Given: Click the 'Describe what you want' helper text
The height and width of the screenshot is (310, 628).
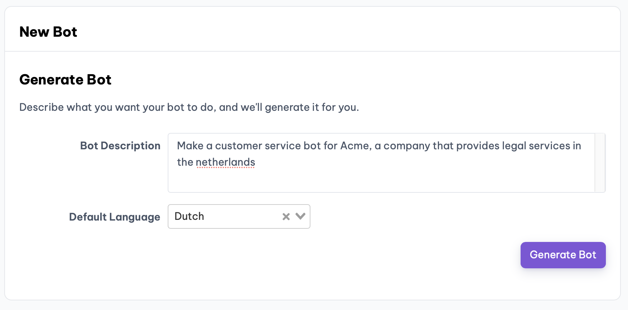Looking at the screenshot, I should coord(189,107).
